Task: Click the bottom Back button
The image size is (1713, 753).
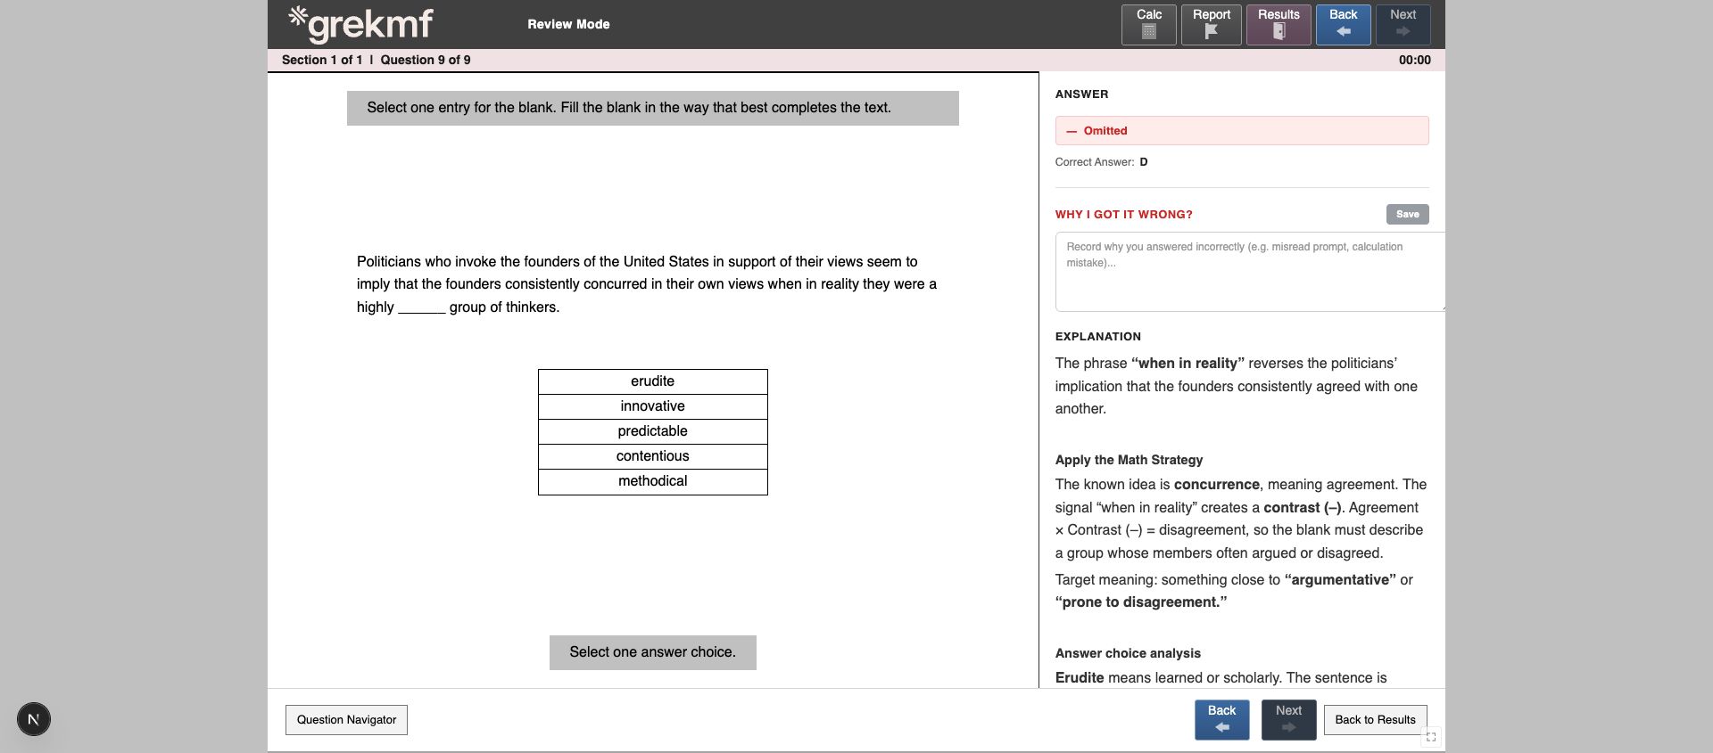Action: (1221, 720)
